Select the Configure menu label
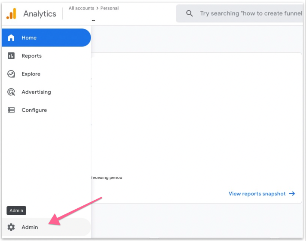 point(34,110)
